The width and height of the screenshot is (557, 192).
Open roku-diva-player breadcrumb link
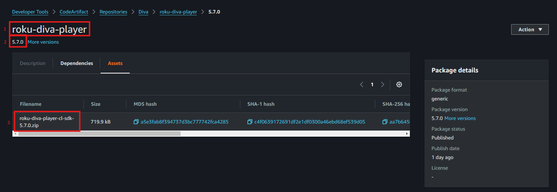pyautogui.click(x=178, y=12)
